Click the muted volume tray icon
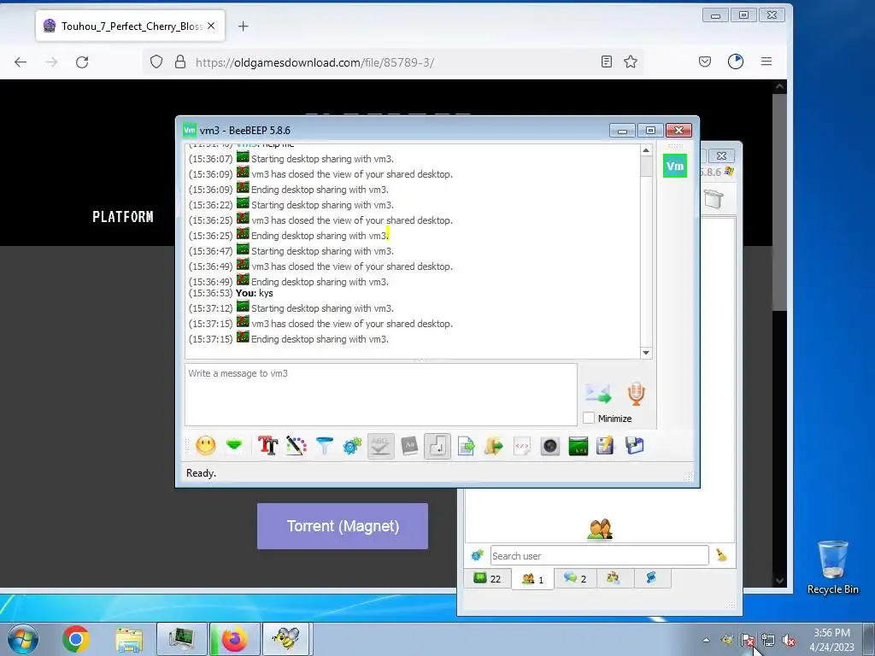Viewport: 875px width, 656px height. click(789, 641)
